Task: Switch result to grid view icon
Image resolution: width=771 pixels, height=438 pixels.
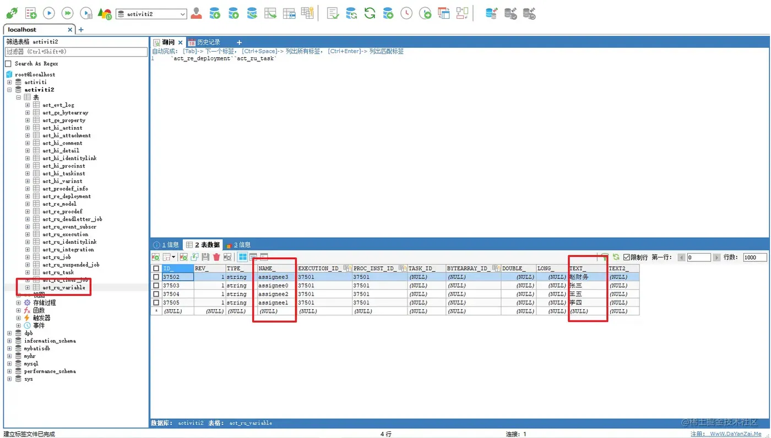Action: point(242,257)
